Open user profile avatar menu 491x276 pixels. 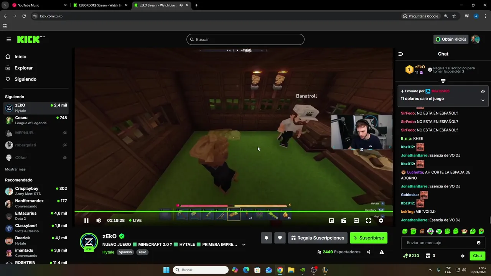(475, 39)
